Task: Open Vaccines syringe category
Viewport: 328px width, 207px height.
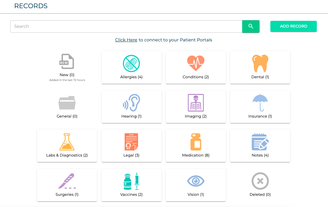Action: (131, 185)
